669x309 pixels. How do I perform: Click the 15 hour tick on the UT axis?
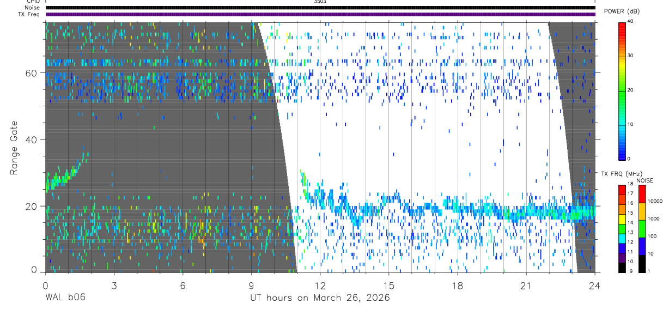(389, 285)
